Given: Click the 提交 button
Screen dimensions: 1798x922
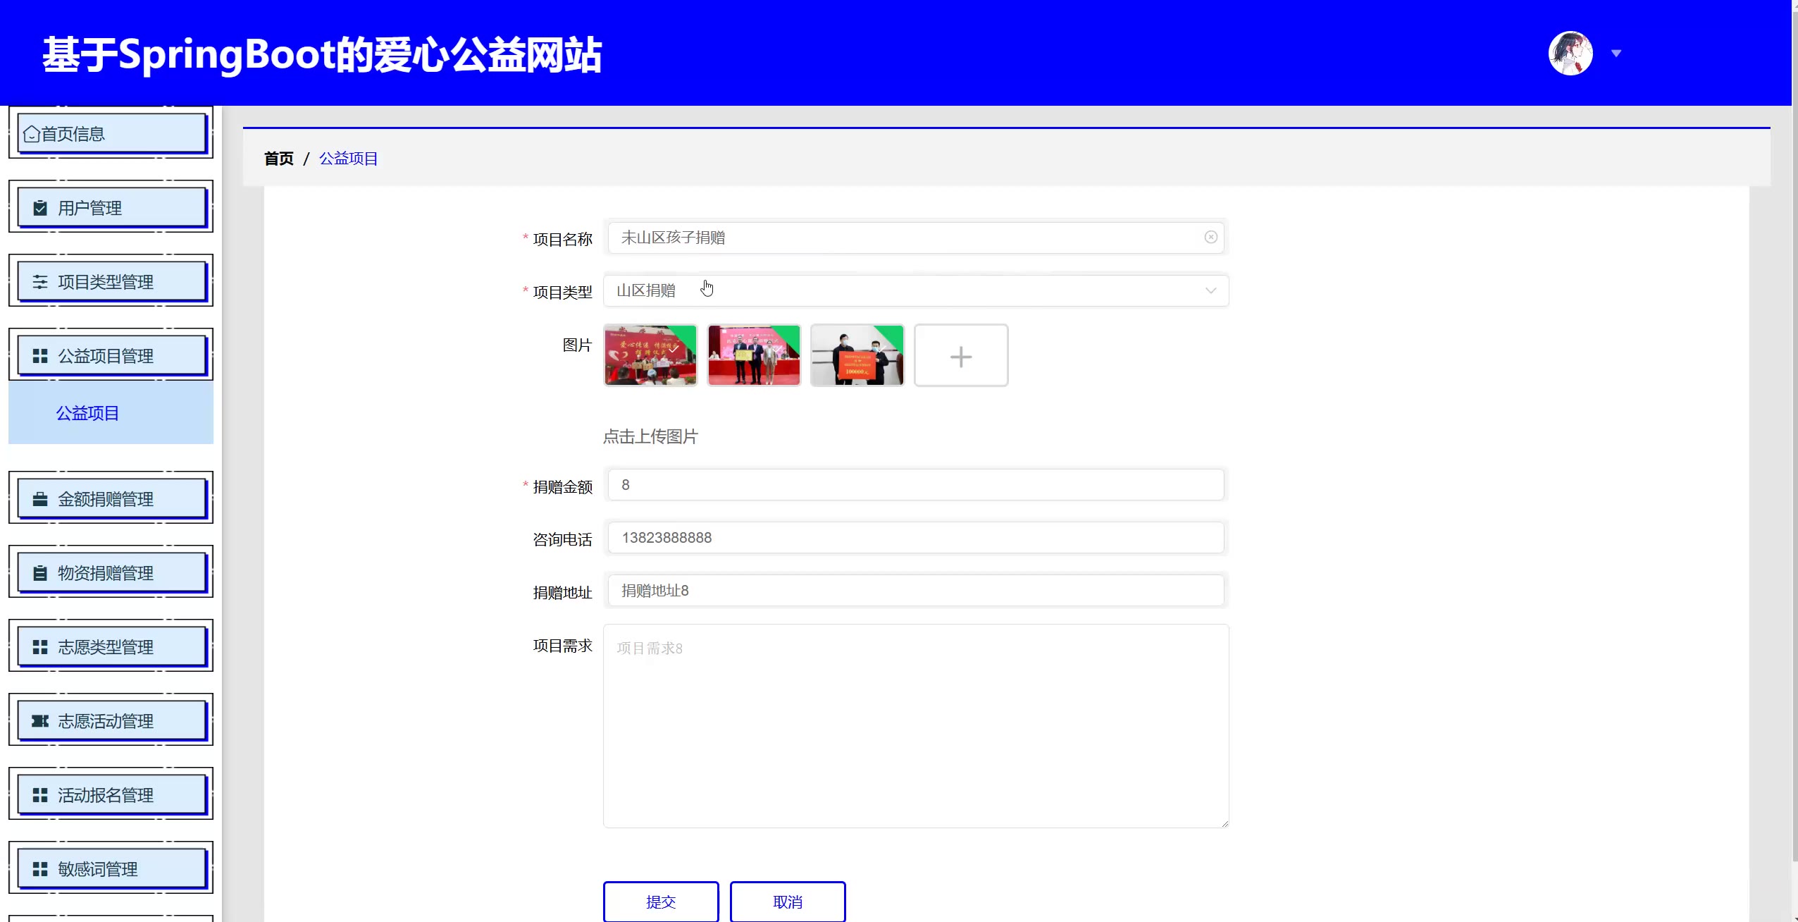Looking at the screenshot, I should [x=660, y=902].
